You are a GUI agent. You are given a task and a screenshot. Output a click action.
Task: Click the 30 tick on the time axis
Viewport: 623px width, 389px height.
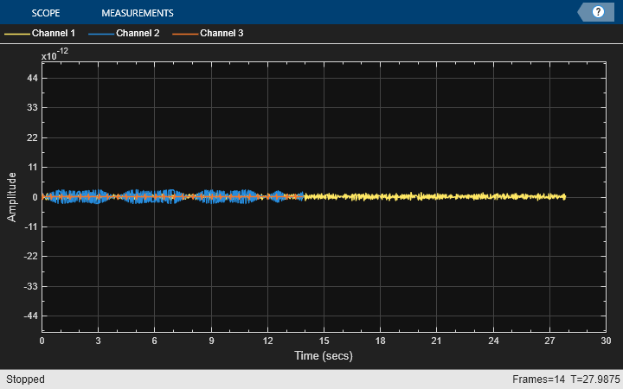(605, 341)
